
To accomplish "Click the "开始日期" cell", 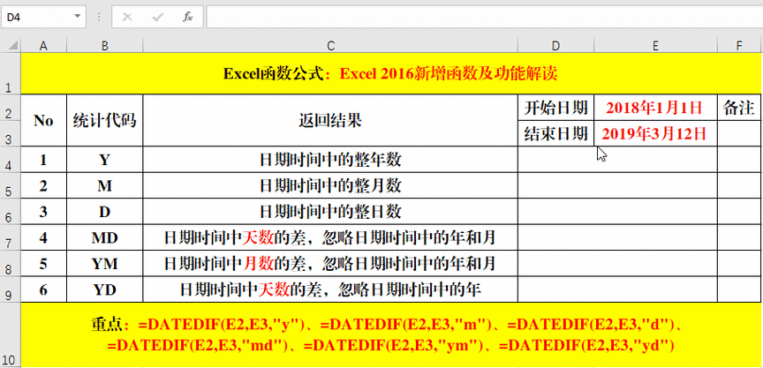I will [555, 108].
